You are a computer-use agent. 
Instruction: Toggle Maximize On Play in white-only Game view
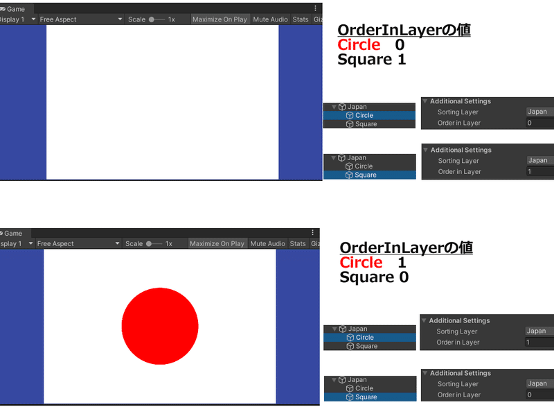pos(220,19)
